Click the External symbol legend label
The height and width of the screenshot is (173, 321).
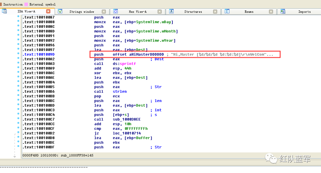[43, 4]
